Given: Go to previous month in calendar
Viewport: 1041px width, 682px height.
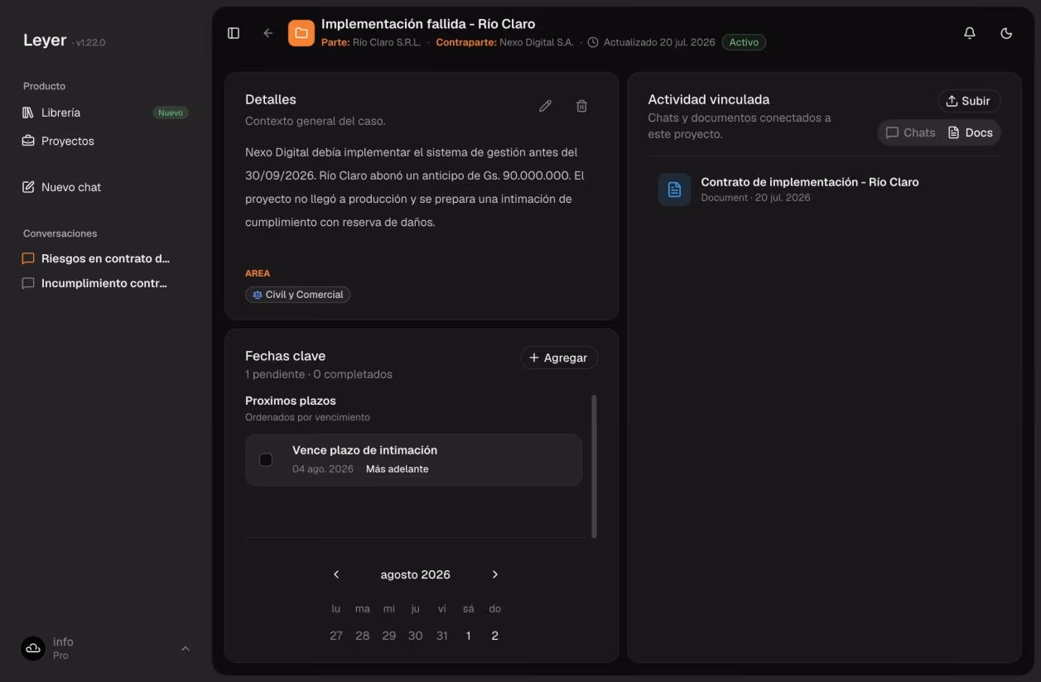Looking at the screenshot, I should pyautogui.click(x=336, y=574).
